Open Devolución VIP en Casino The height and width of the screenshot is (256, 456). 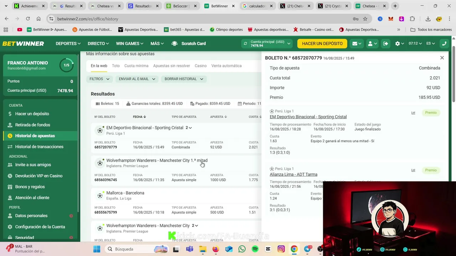40,176
